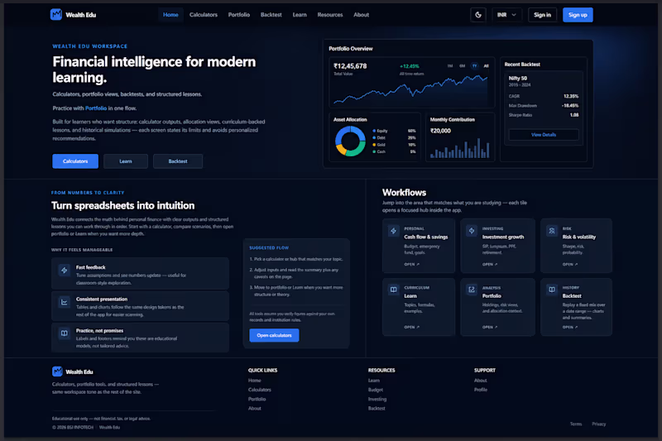The height and width of the screenshot is (441, 662).
Task: Click Profile in footer Support
Action: click(x=481, y=390)
